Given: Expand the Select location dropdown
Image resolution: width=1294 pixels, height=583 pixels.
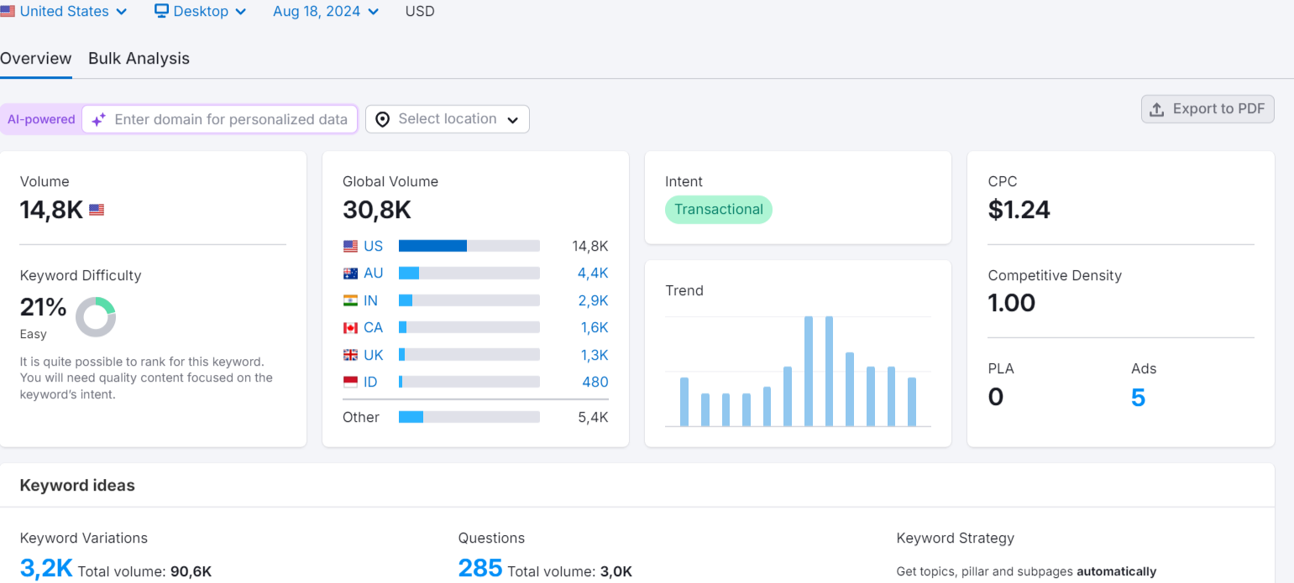Looking at the screenshot, I should [448, 119].
